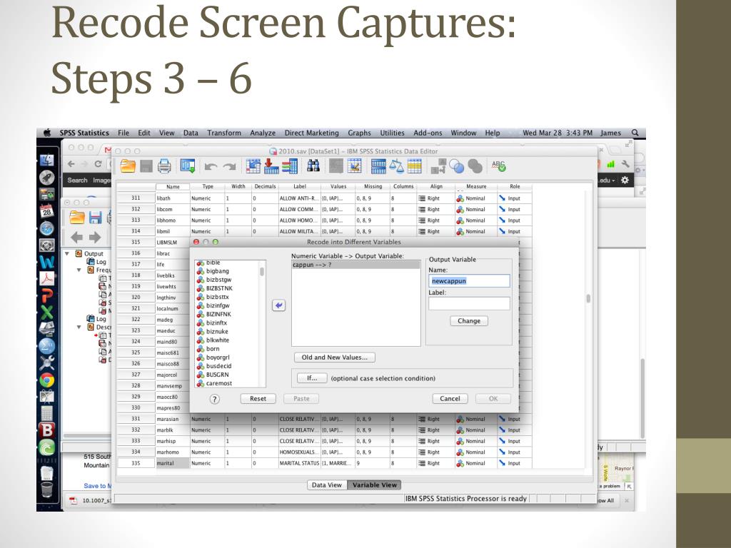The height and width of the screenshot is (548, 731).
Task: Open Trash in the Dock
Action: pos(46,489)
